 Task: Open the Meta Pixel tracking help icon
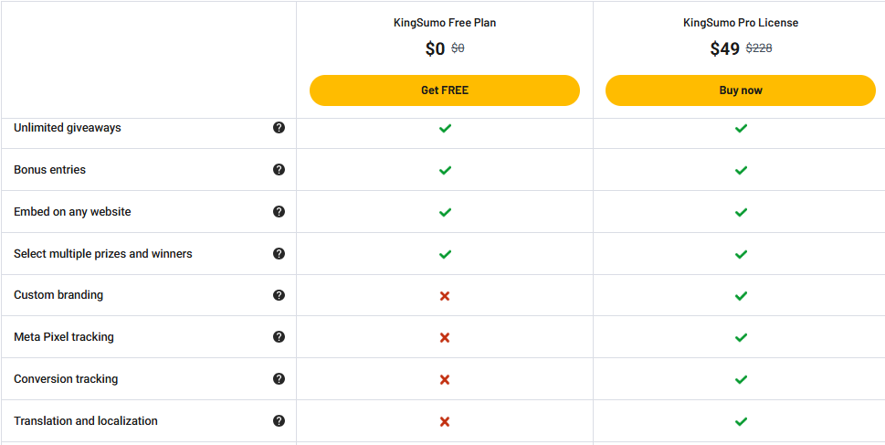point(279,336)
